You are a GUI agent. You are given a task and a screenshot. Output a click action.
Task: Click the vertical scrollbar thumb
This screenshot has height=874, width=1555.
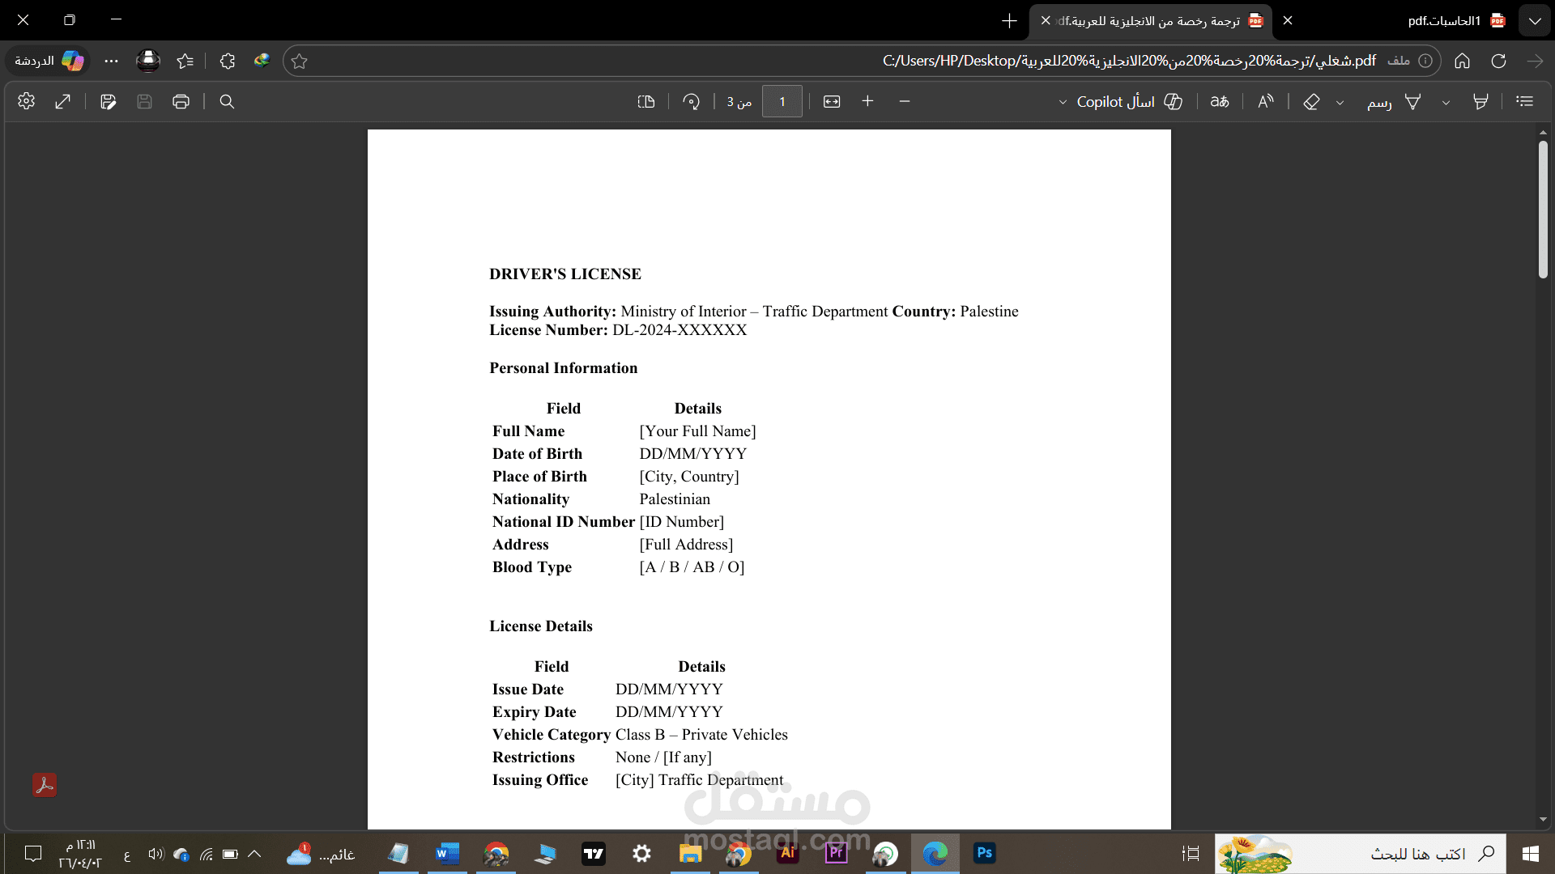pos(1543,210)
